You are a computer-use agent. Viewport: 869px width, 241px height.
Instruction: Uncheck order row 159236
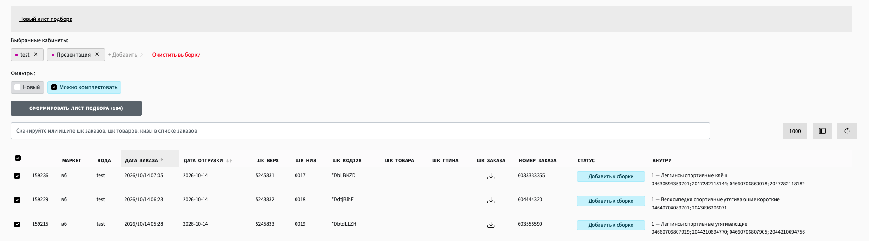[x=17, y=176]
